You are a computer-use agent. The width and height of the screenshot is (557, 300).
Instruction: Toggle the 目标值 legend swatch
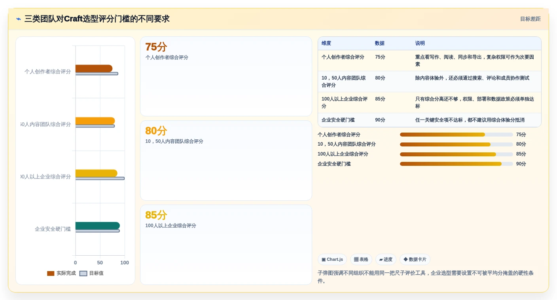(83, 273)
